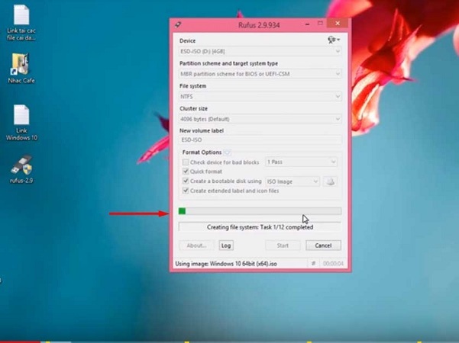The image size is (459, 343).
Task: Click the New volume label field
Action: [x=260, y=139]
